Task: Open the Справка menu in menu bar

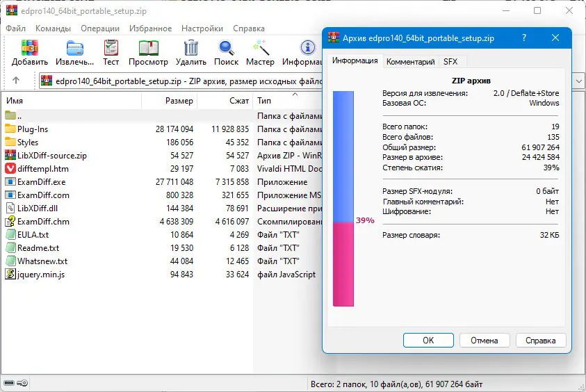Action: [249, 28]
